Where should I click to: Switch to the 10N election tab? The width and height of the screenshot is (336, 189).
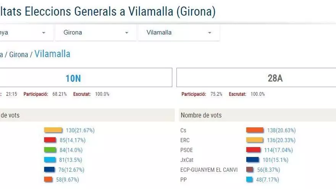coord(73,78)
